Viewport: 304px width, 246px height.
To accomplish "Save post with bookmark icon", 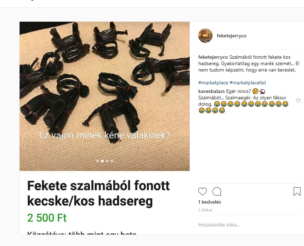I will pos(297,191).
